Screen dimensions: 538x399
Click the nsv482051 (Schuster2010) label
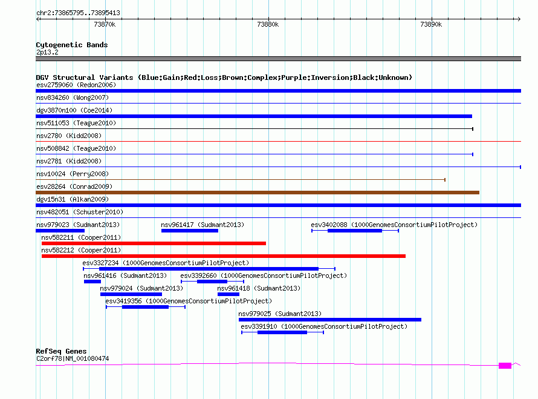[x=80, y=212]
